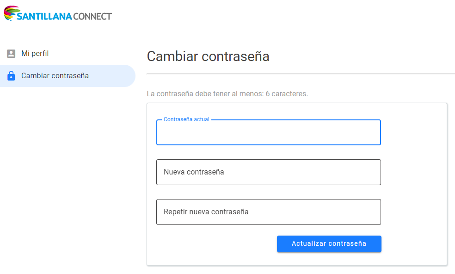This screenshot has width=455, height=274.
Task: Click the Mi perfil person icon
Action: [x=11, y=54]
